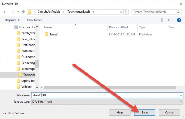185x119 pixels.
Task: Click horizontal scrollbar thumb in file list
Action: 110,88
